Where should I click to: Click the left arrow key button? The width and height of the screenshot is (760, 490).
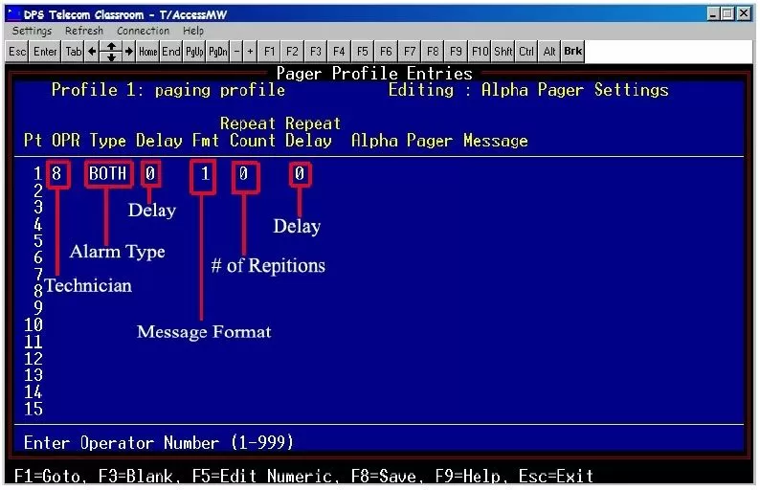(92, 51)
